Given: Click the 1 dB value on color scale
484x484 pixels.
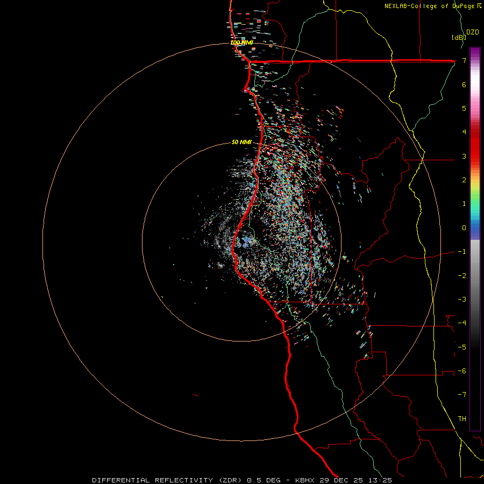Looking at the screenshot, I should [464, 203].
